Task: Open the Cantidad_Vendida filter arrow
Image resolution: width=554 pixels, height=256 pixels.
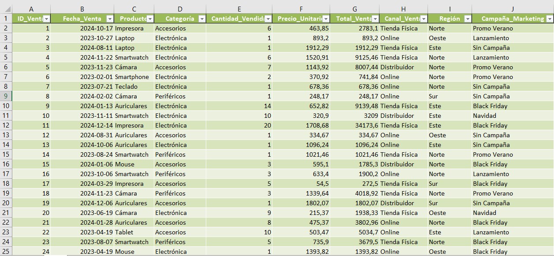Action: (268, 19)
